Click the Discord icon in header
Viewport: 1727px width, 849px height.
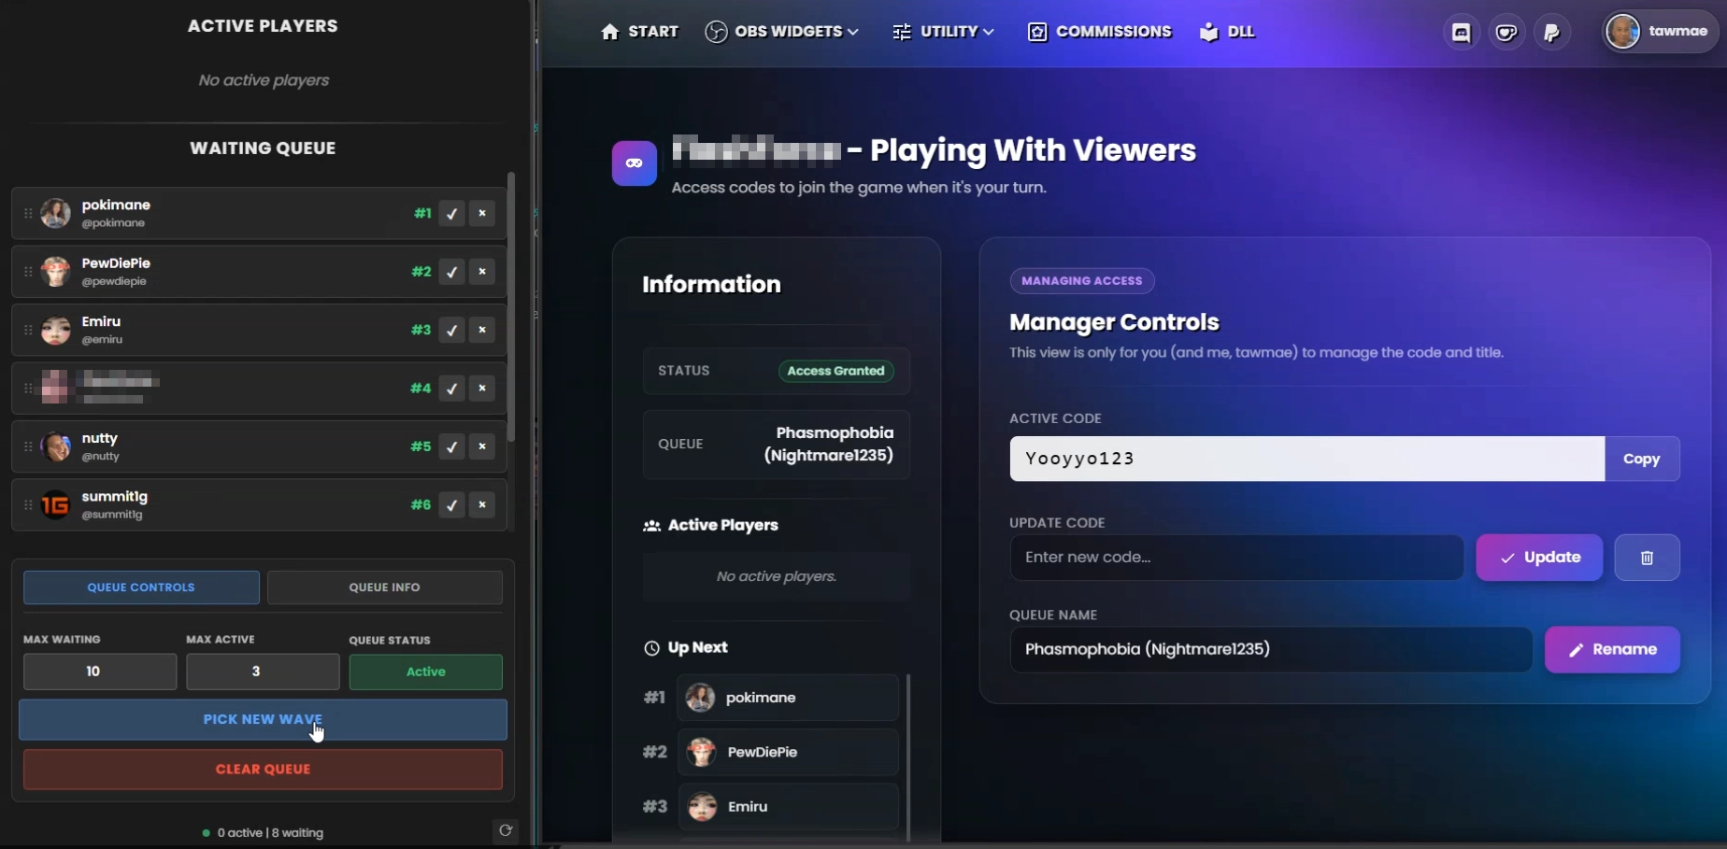click(x=1461, y=33)
